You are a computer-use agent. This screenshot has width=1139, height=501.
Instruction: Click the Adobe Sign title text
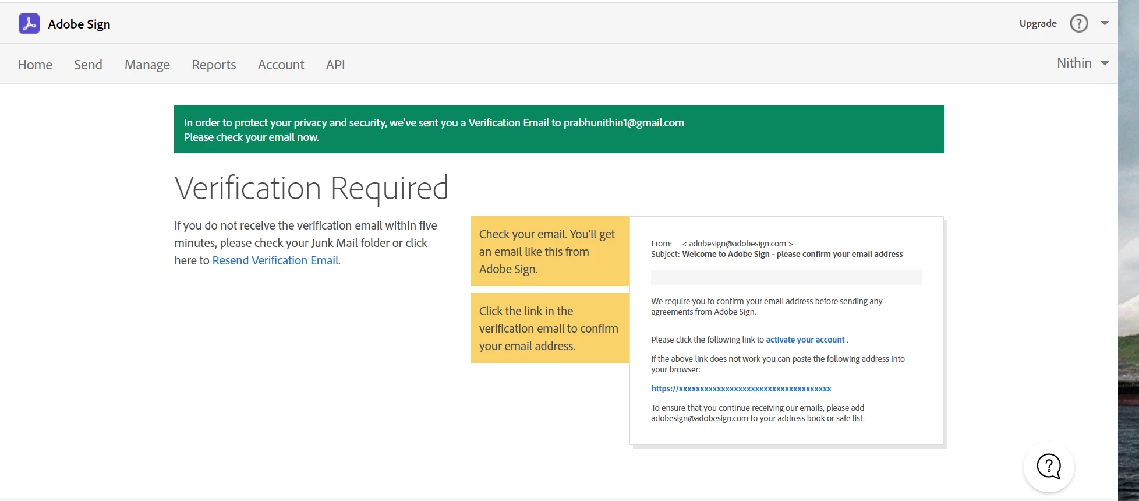point(79,24)
